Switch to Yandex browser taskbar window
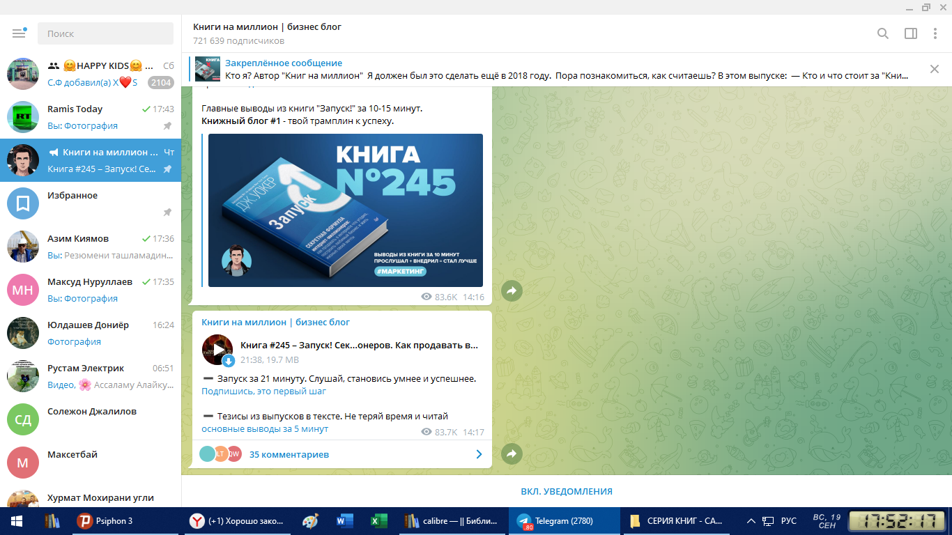 [x=238, y=521]
